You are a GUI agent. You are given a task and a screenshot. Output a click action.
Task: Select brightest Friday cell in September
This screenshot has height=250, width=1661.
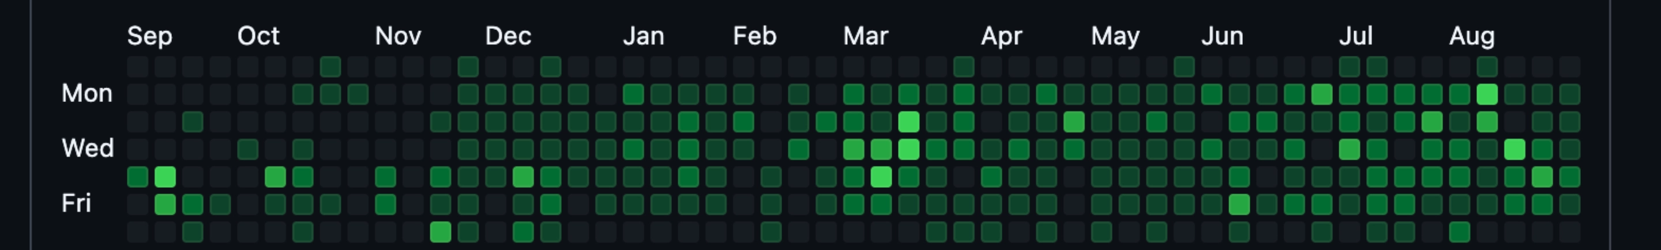coord(165,204)
